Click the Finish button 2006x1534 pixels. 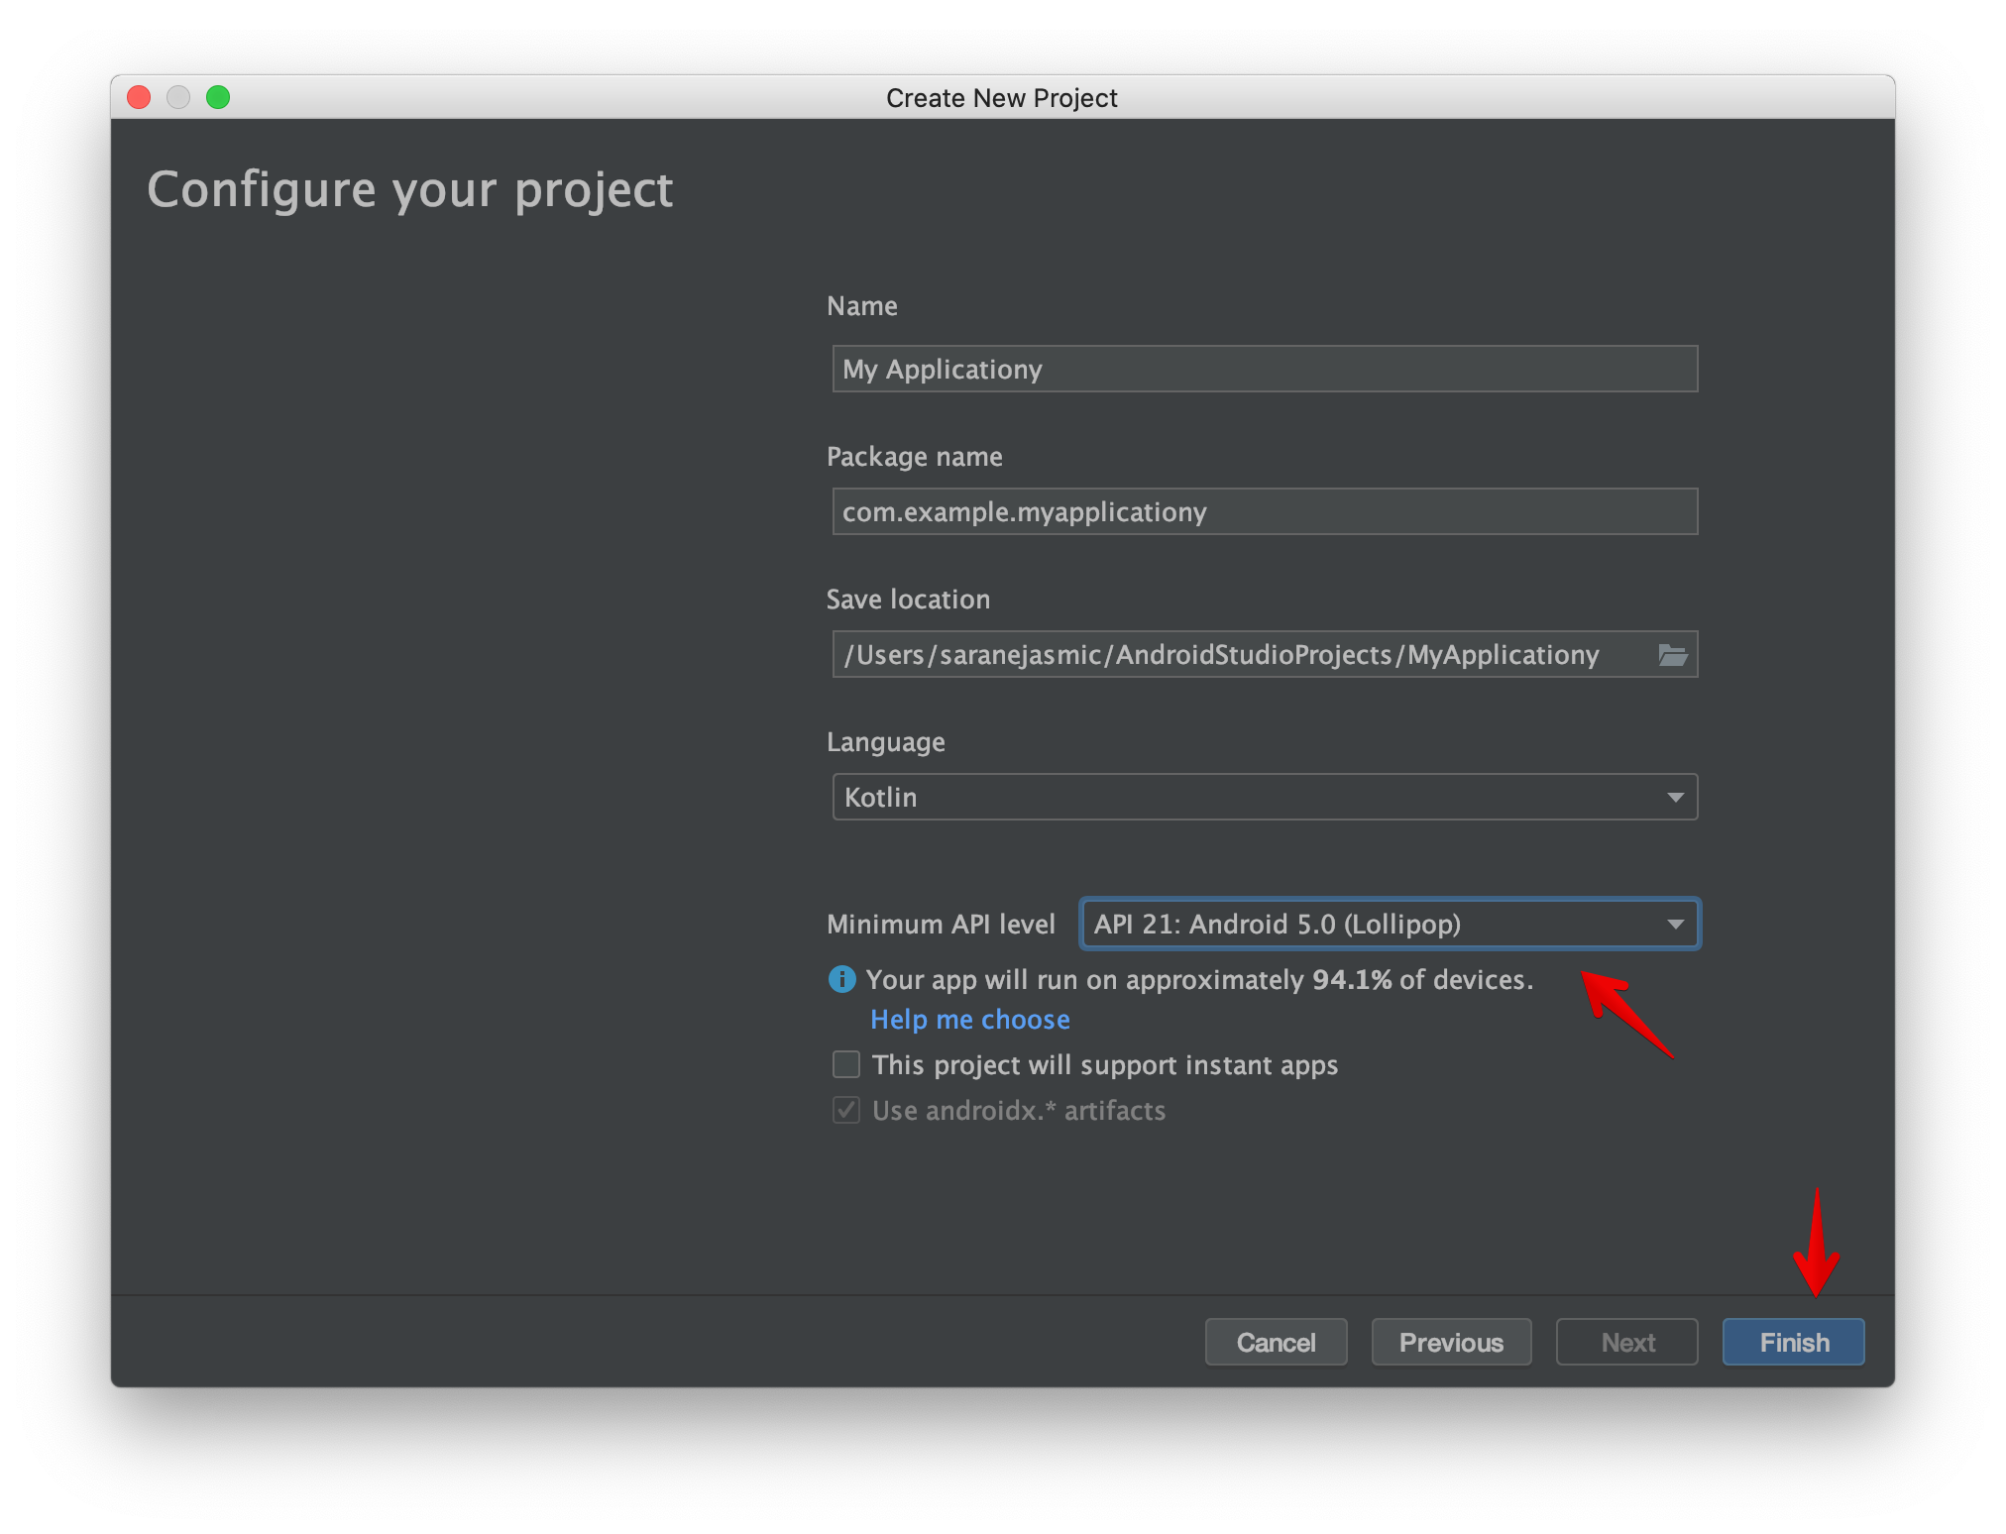[x=1793, y=1342]
